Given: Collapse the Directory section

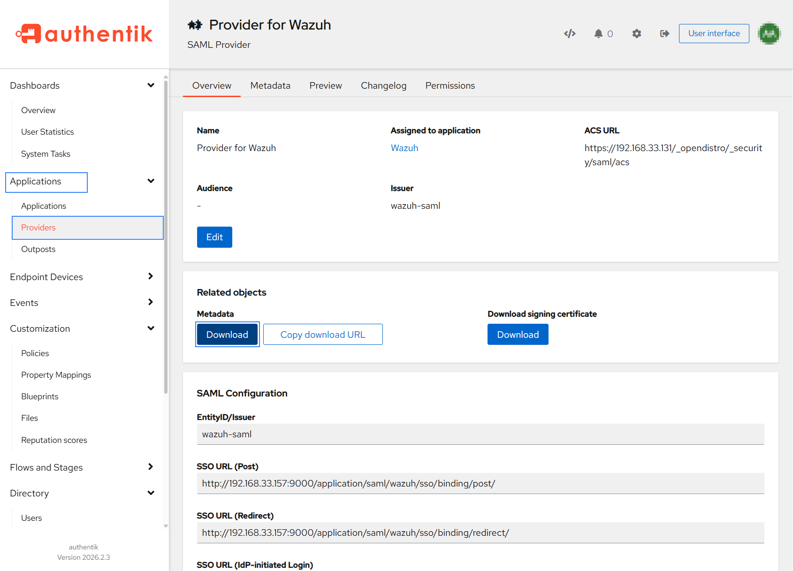Looking at the screenshot, I should 151,493.
